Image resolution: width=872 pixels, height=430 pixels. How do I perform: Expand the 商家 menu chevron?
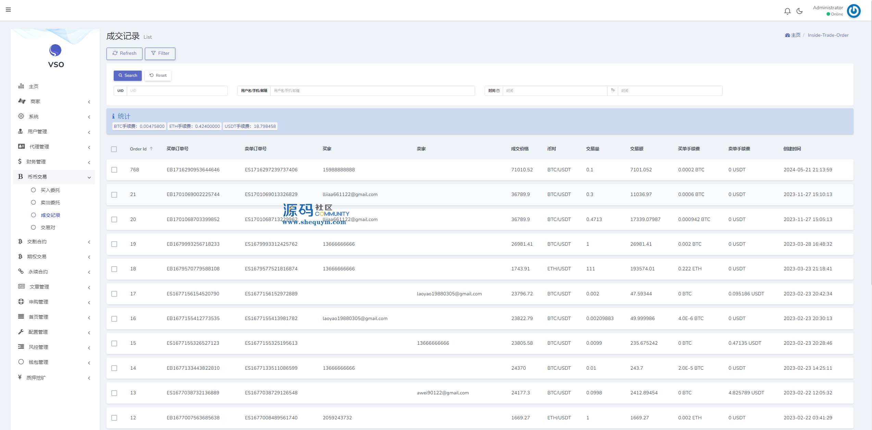[x=89, y=102]
